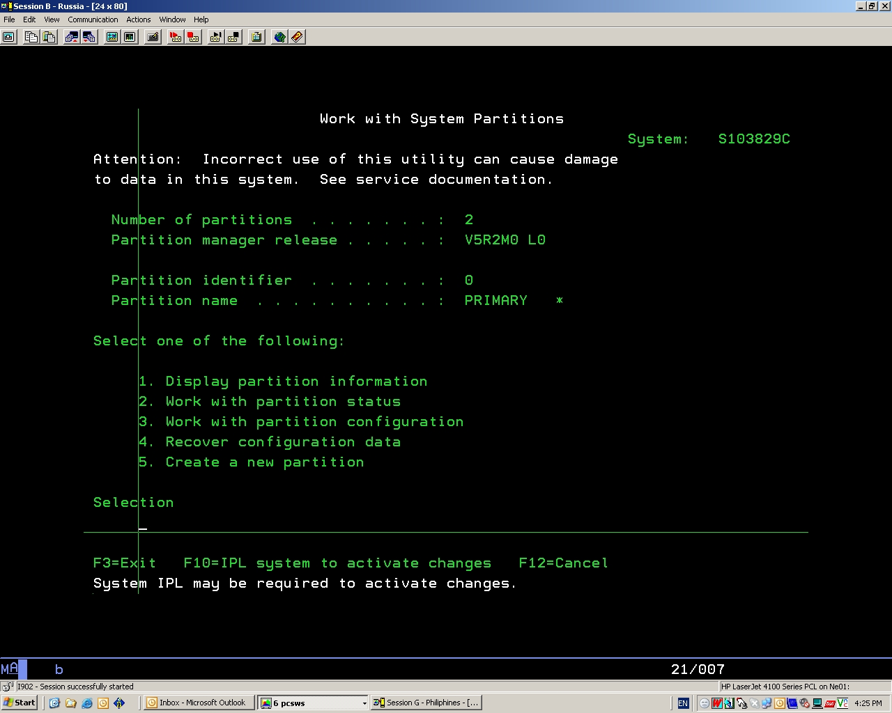Screen dimensions: 892x713
Task: Click F10=IPL system to activate changes
Action: tap(337, 563)
